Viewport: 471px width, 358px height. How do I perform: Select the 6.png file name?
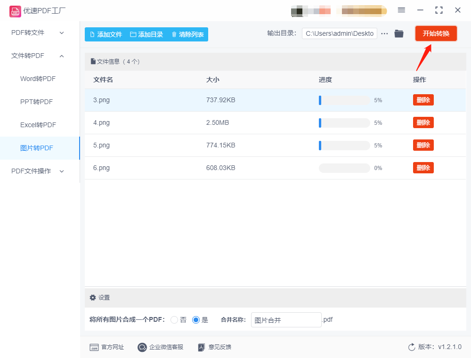click(x=101, y=168)
